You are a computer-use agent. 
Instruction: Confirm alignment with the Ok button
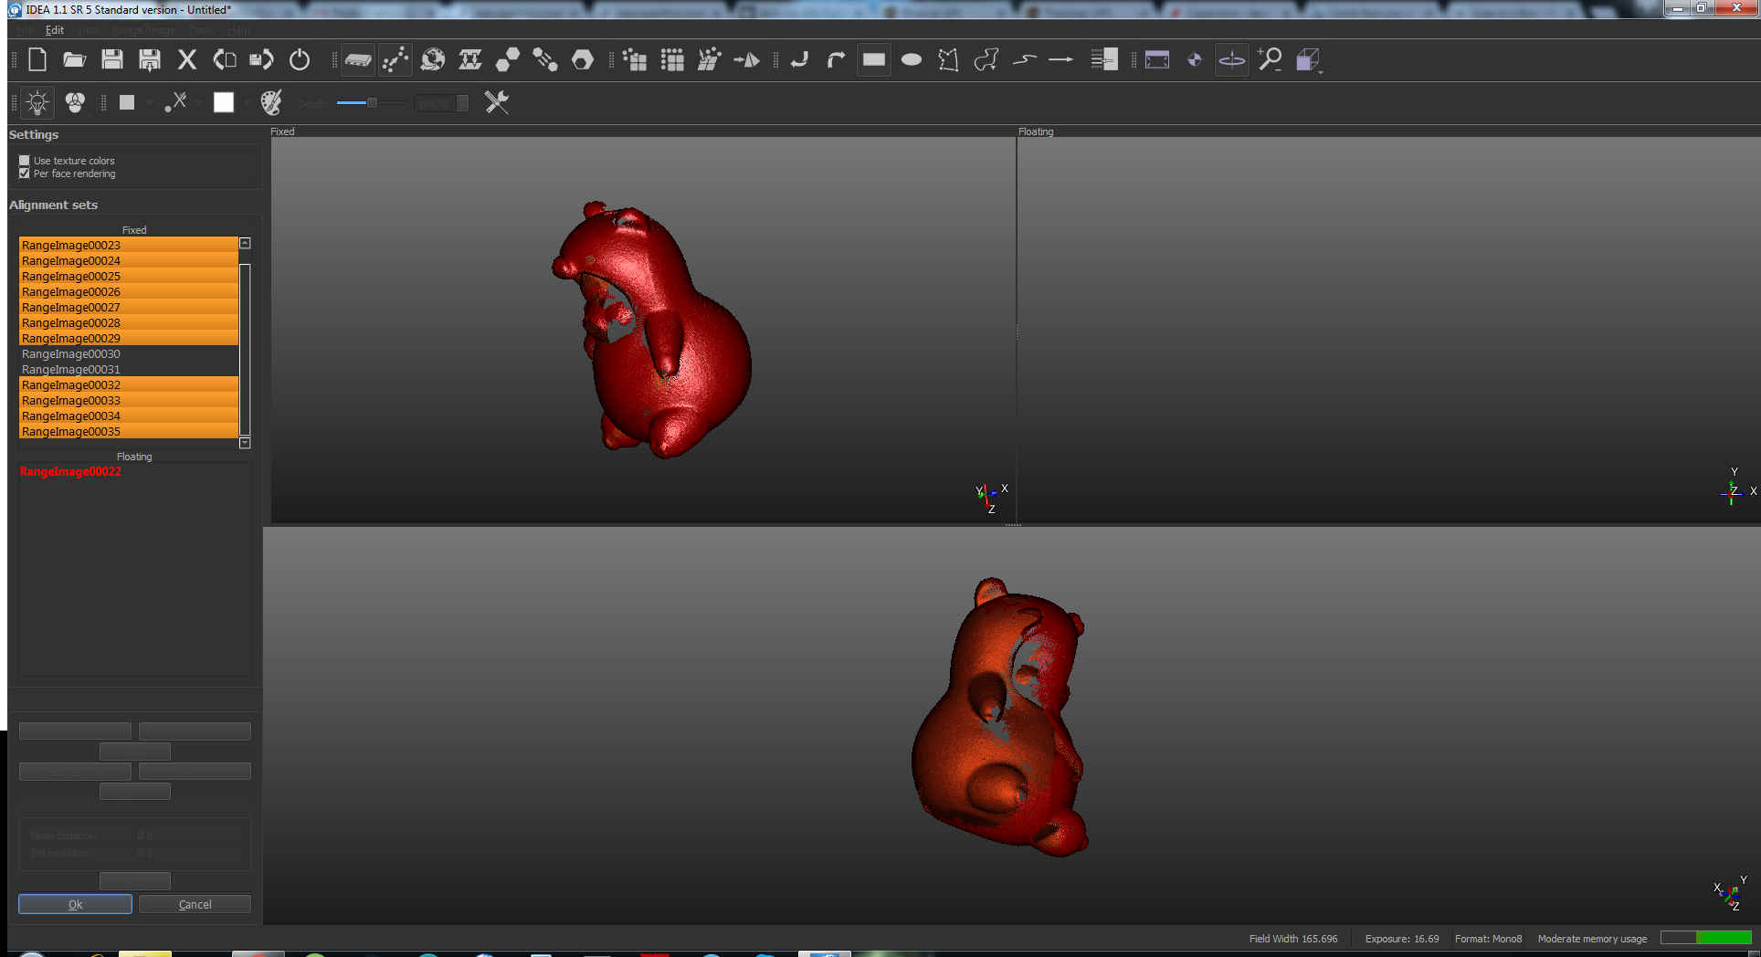coord(75,904)
